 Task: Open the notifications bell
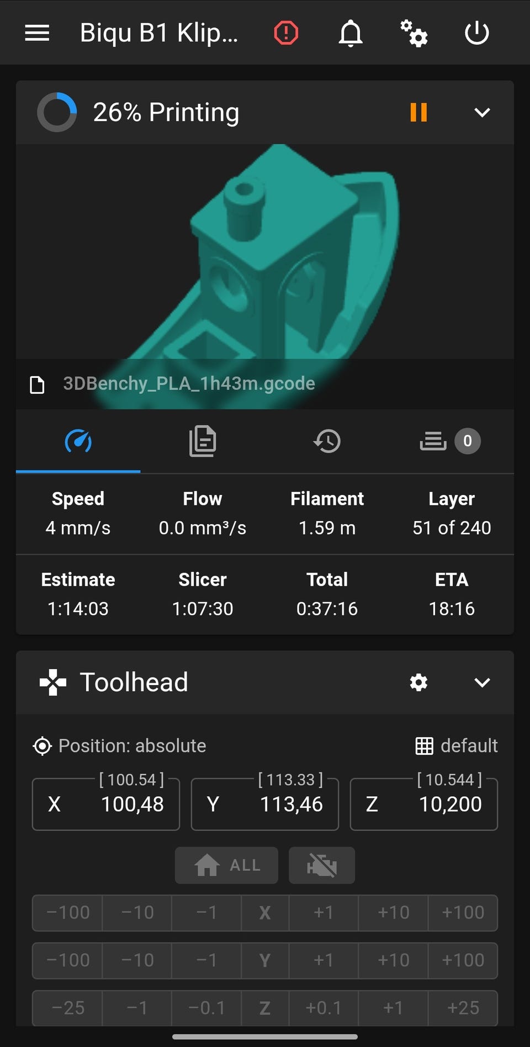click(350, 33)
